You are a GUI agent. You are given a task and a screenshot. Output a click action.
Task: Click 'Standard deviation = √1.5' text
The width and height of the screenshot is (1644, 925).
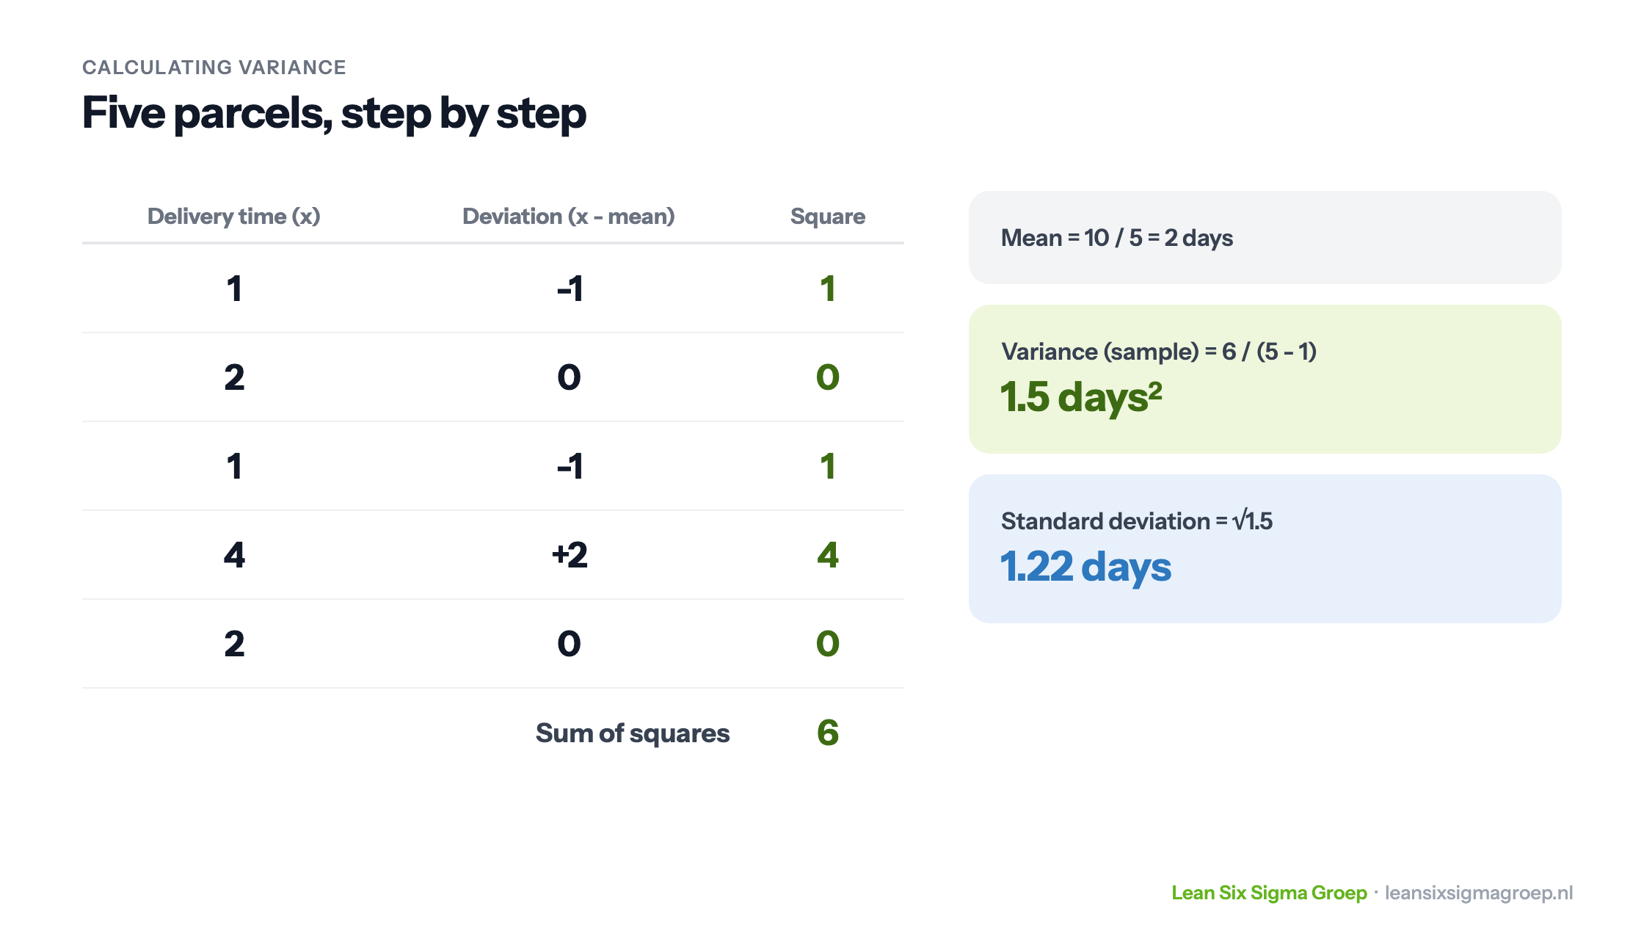[1137, 521]
